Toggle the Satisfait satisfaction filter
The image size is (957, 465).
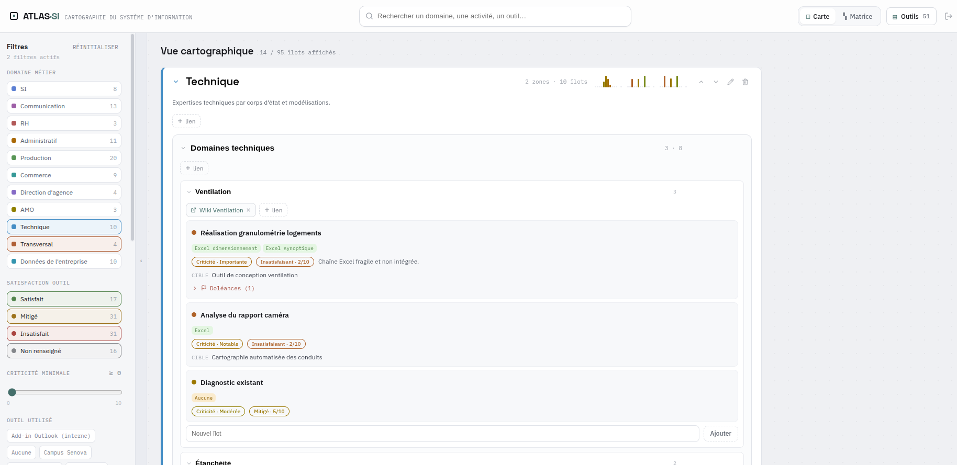point(64,299)
